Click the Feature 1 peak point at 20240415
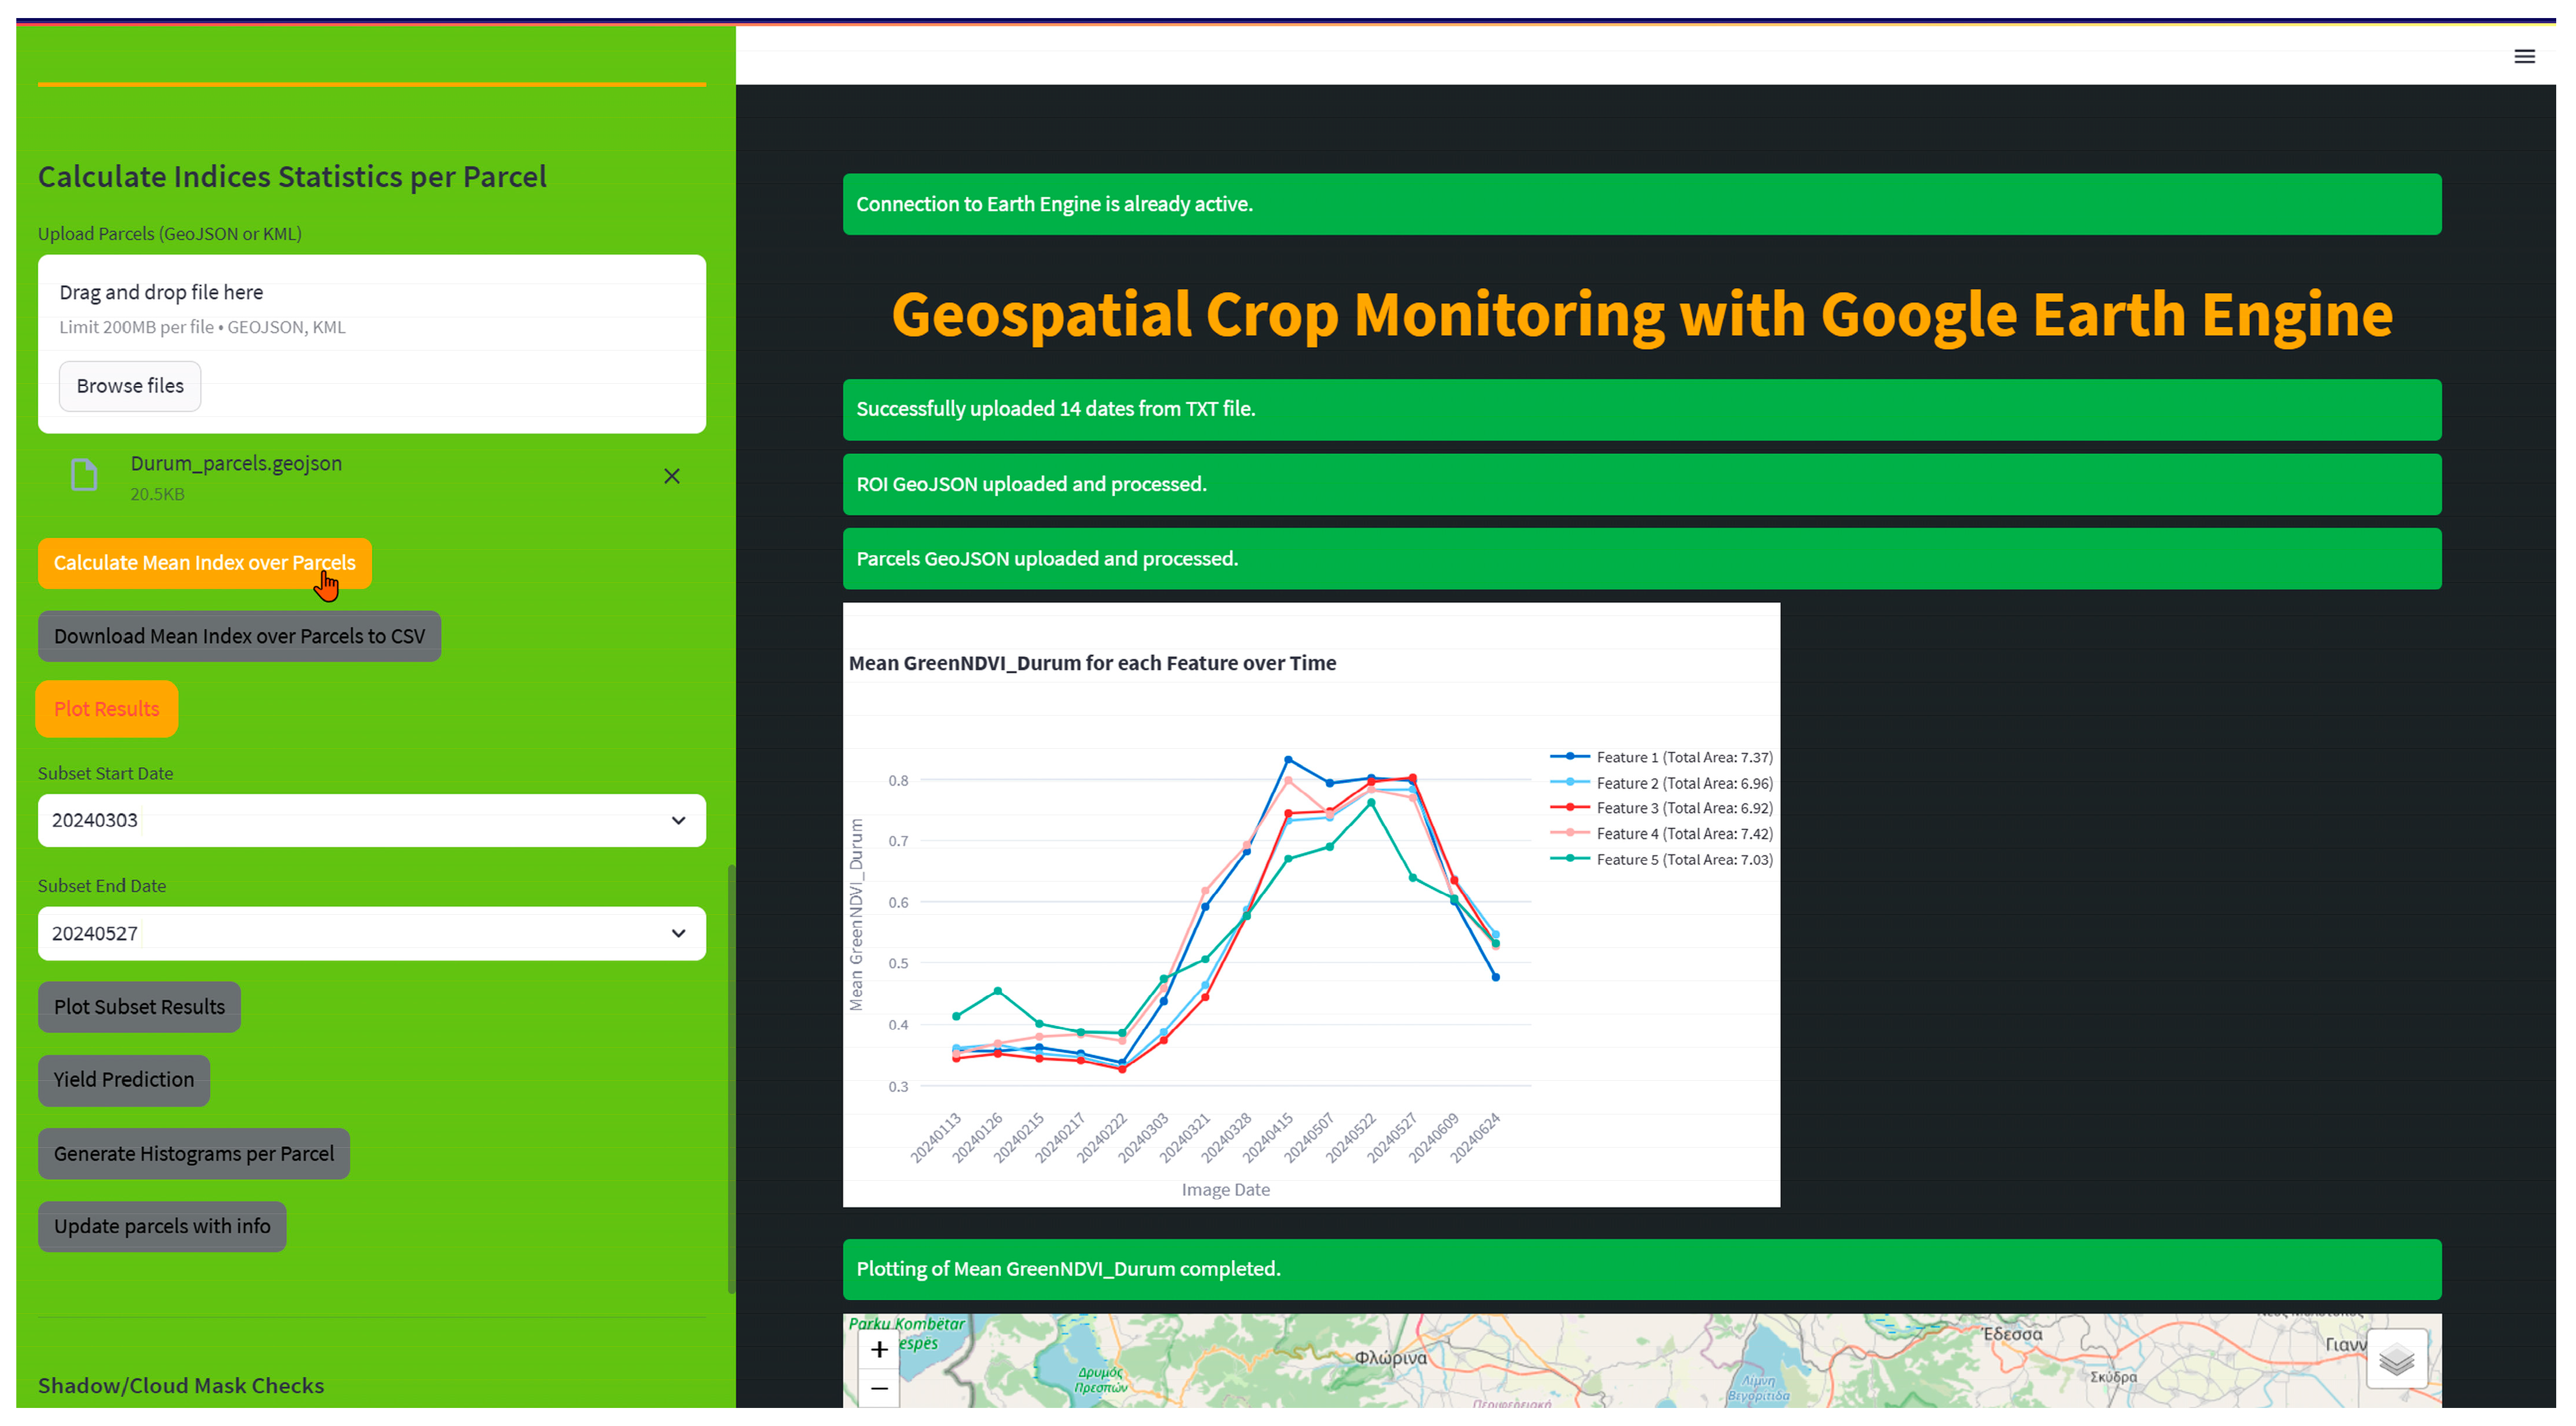This screenshot has height=1426, width=2576. point(1288,760)
